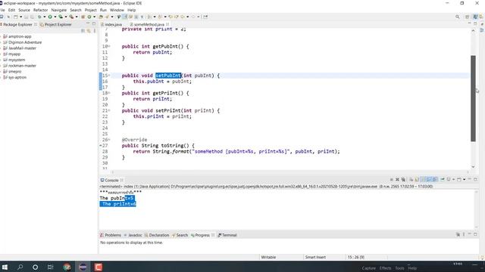Toggle the Pin Editor toolbar button
The image size is (485, 272).
(x=205, y=17)
